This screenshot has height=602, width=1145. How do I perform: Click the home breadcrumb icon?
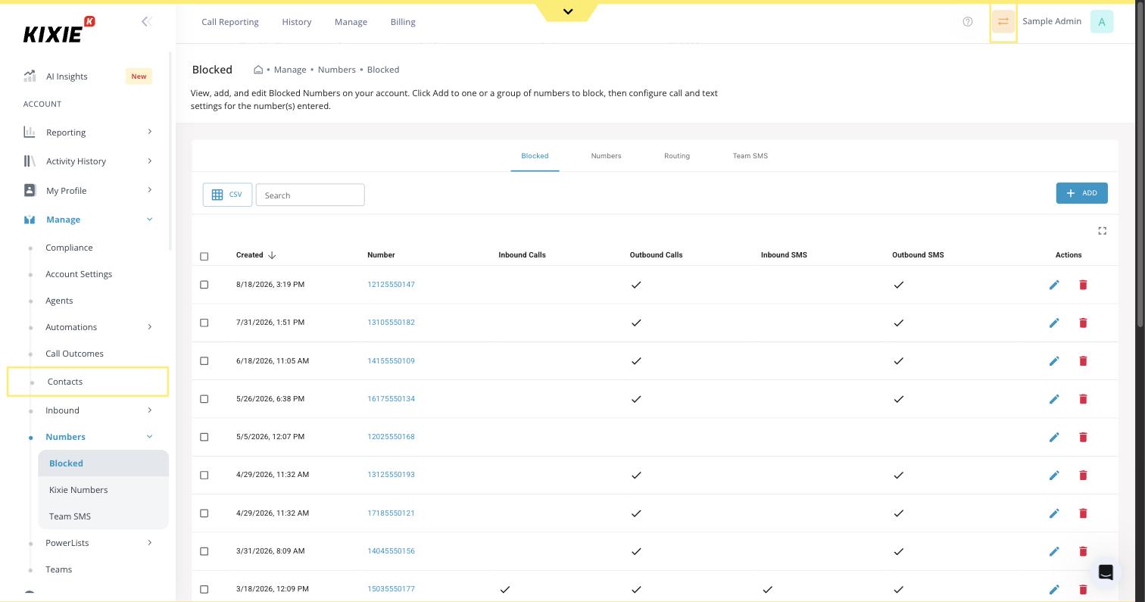[x=258, y=70]
